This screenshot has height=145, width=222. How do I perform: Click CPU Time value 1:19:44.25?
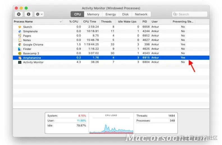click(91, 44)
